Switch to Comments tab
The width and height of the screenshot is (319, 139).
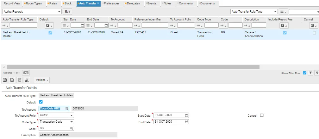click(186, 3)
